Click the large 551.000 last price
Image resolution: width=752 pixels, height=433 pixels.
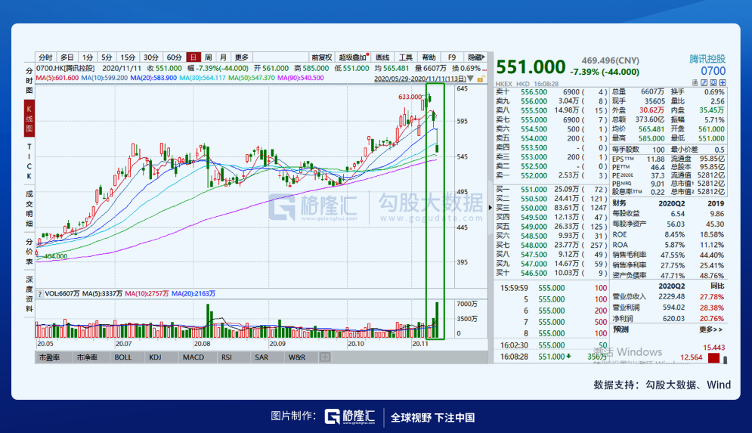coord(531,67)
